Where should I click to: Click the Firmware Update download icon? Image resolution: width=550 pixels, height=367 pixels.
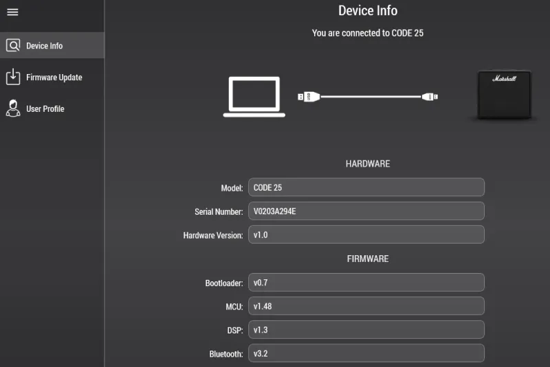(13, 77)
